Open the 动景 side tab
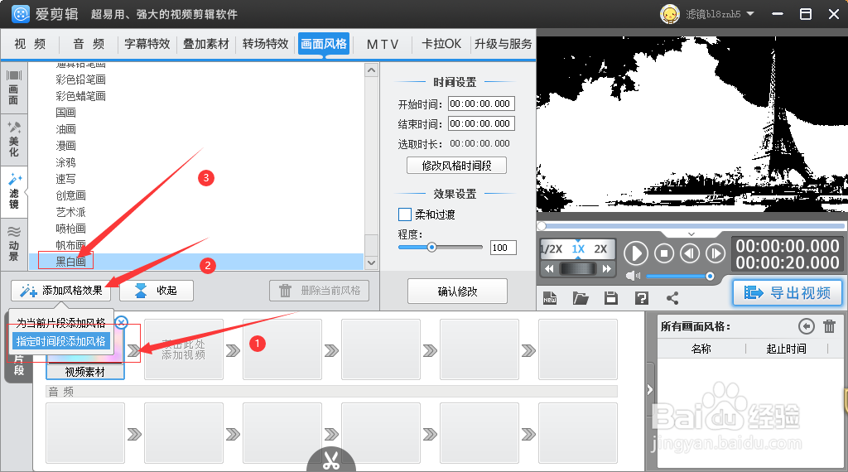Image resolution: width=848 pixels, height=472 pixels. [13, 243]
